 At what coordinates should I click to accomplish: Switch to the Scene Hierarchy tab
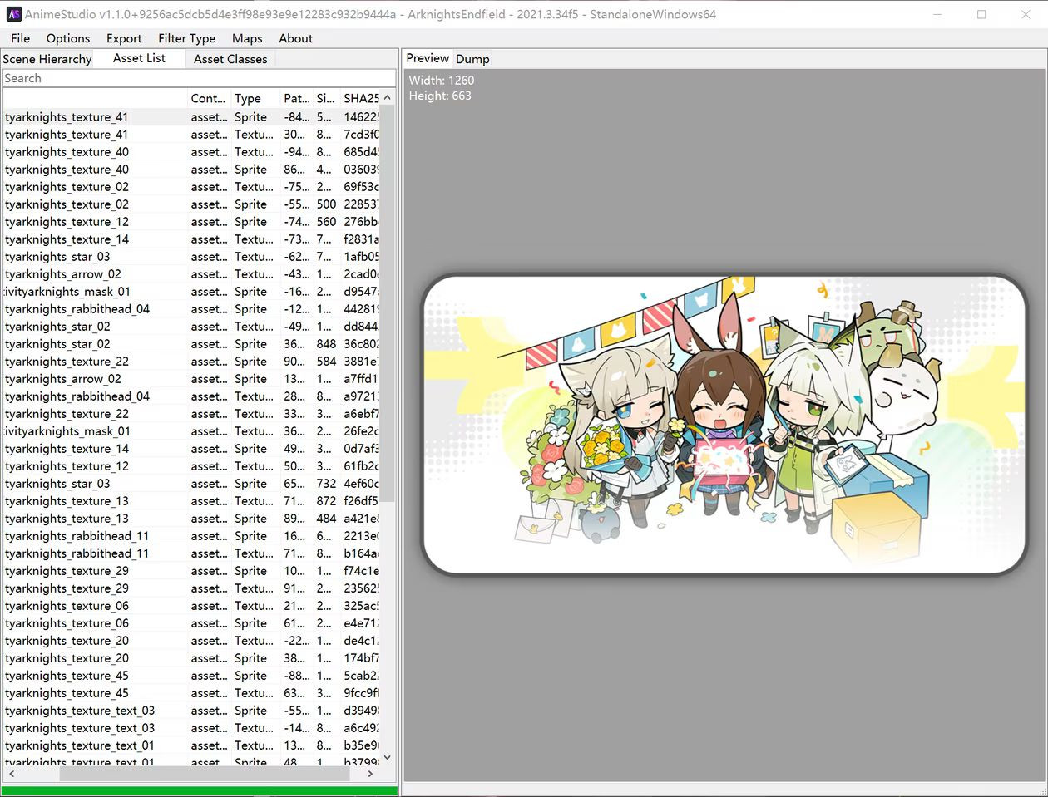click(47, 59)
